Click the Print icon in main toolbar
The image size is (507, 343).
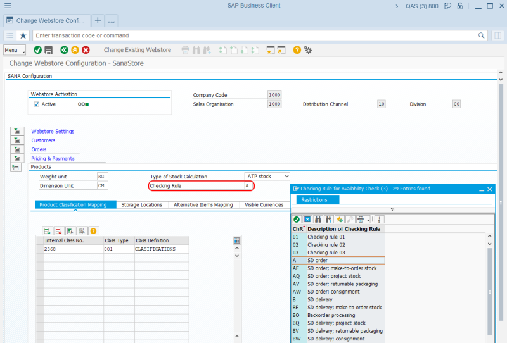click(x=186, y=50)
